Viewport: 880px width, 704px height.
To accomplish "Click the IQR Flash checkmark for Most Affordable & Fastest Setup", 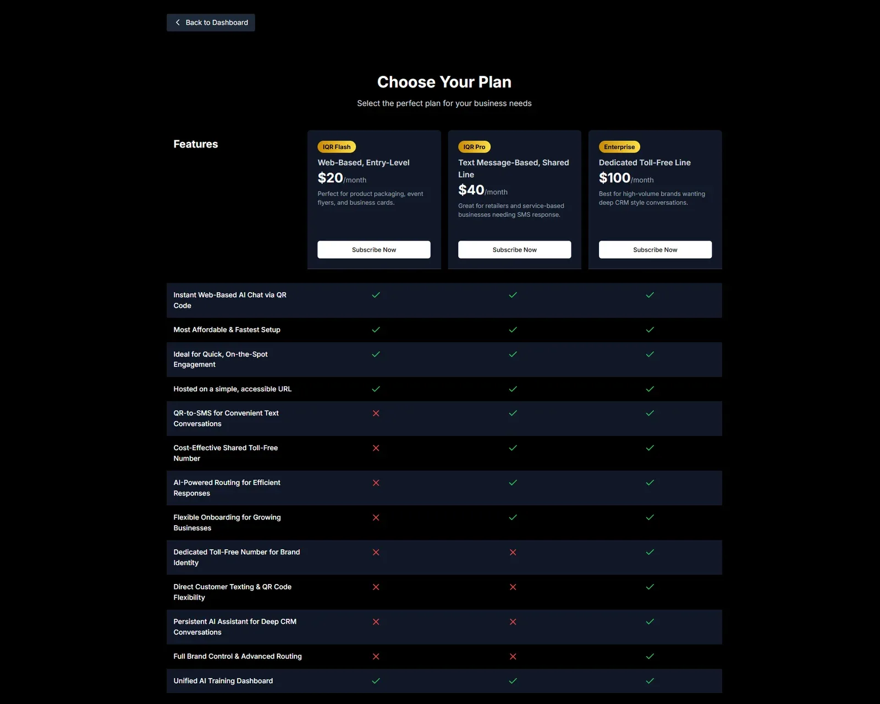I will (x=376, y=330).
